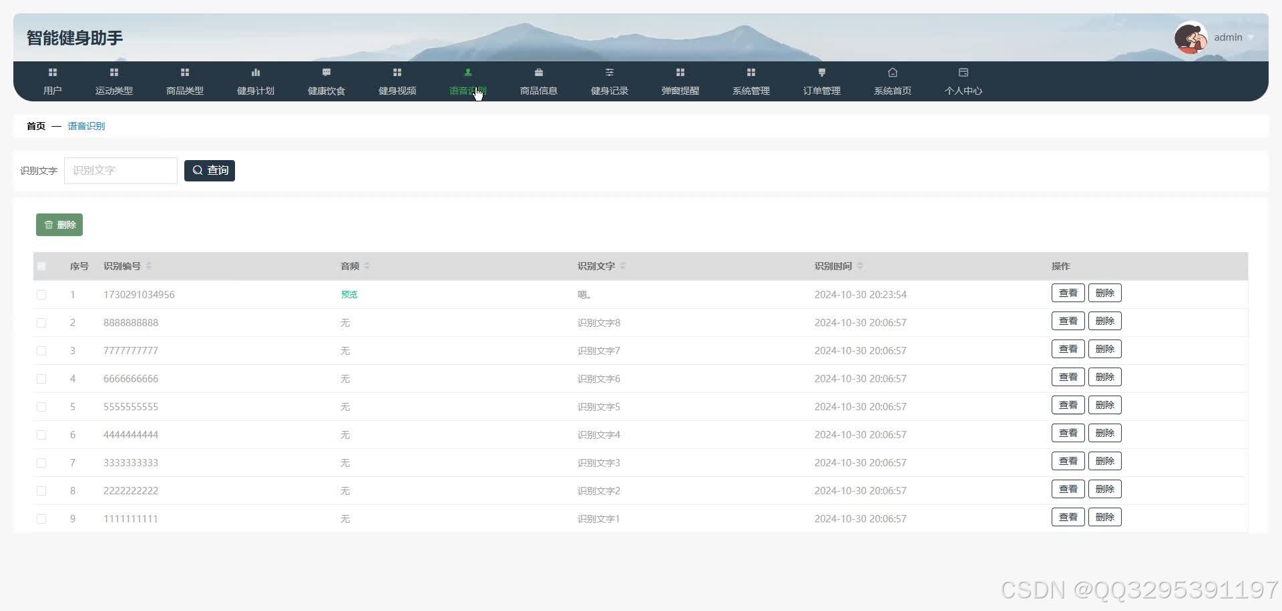Image resolution: width=1282 pixels, height=611 pixels.
Task: Click the 订单管理 trophy icon
Action: [x=822, y=72]
